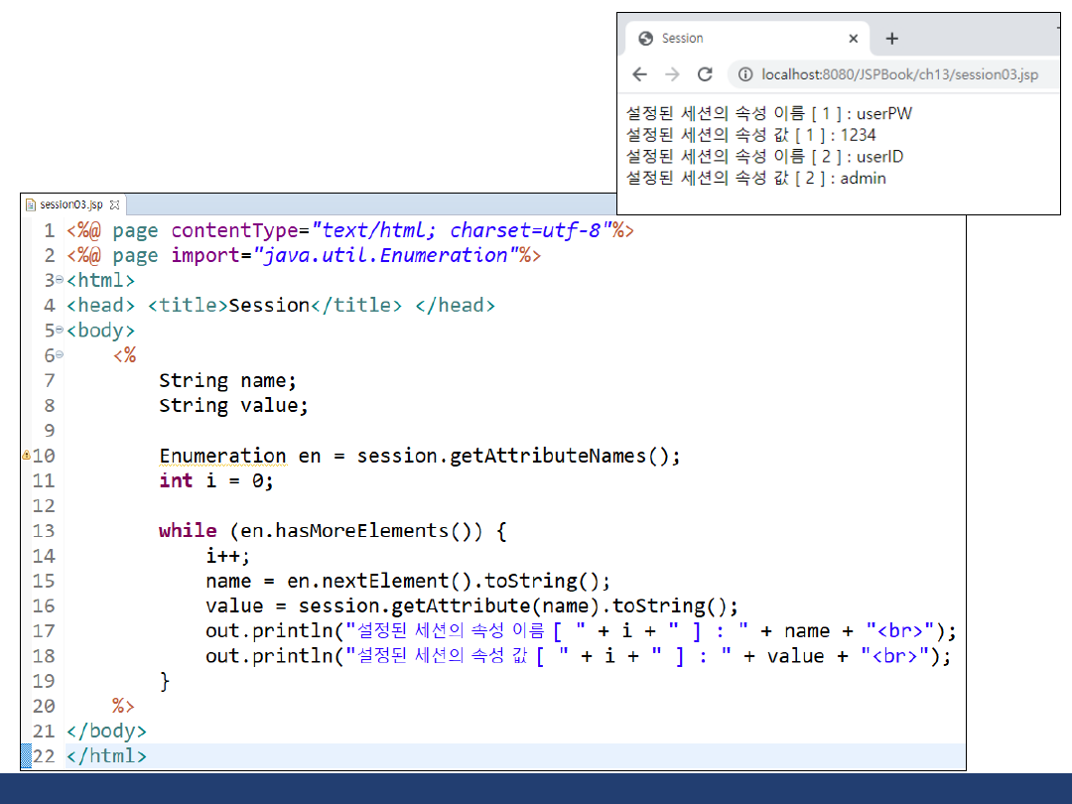
Task: Click the while keyword on line 13
Action: pyautogui.click(x=188, y=531)
